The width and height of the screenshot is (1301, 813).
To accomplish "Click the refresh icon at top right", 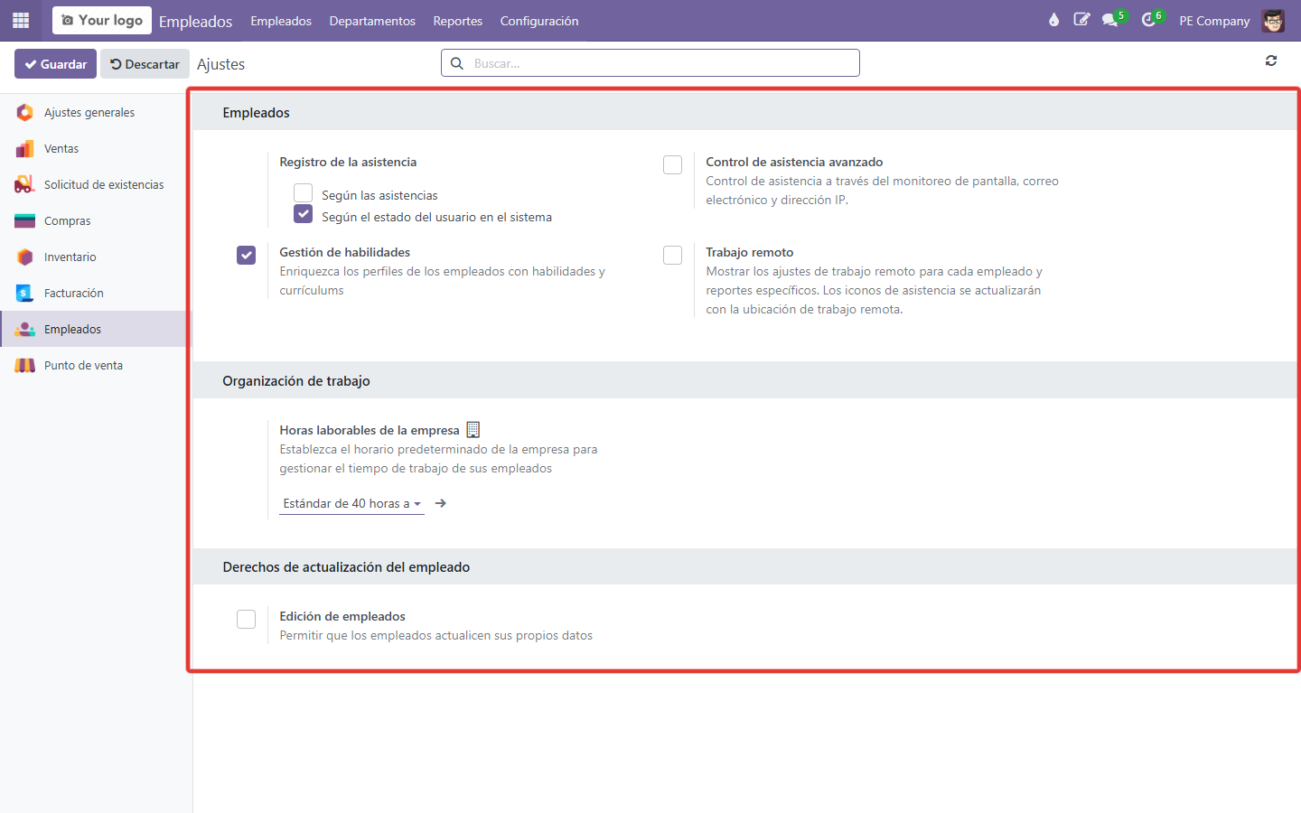I will click(1271, 61).
